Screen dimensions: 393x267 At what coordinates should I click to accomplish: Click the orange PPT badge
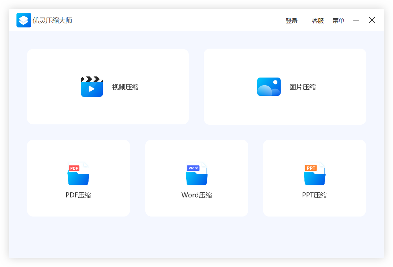[311, 168]
